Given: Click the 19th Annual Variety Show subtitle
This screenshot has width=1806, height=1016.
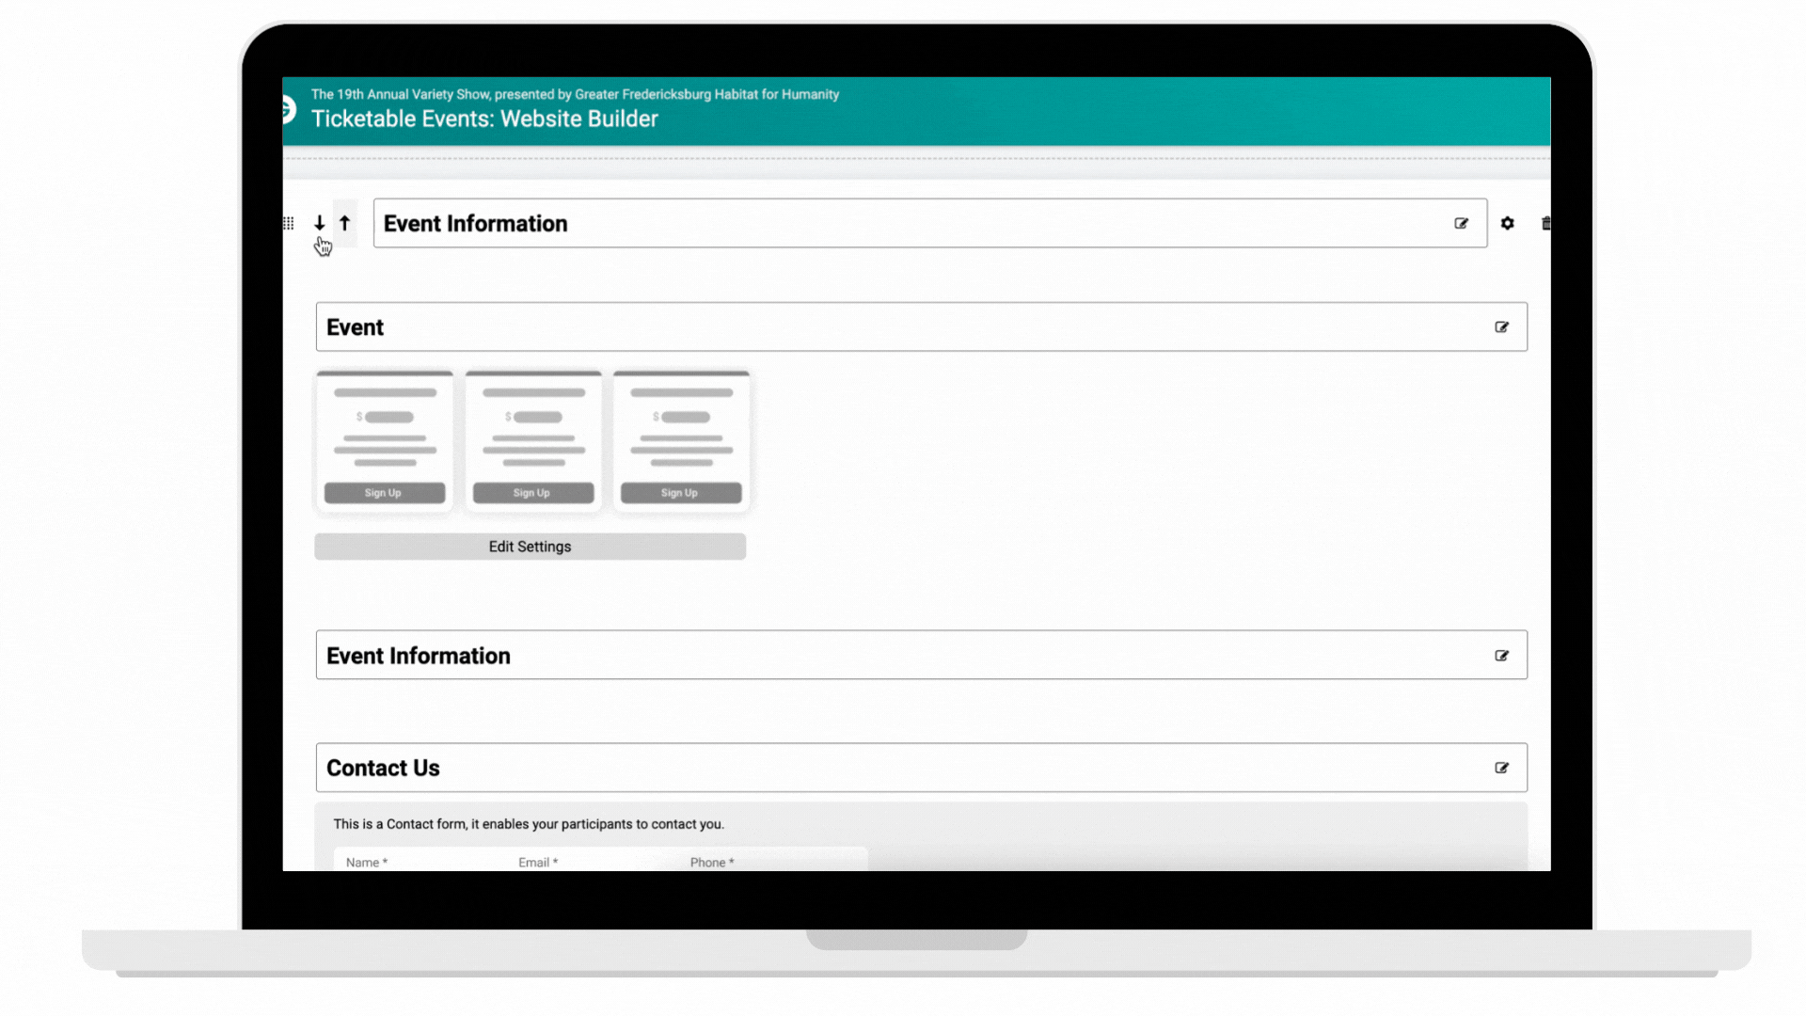Looking at the screenshot, I should click(x=575, y=94).
